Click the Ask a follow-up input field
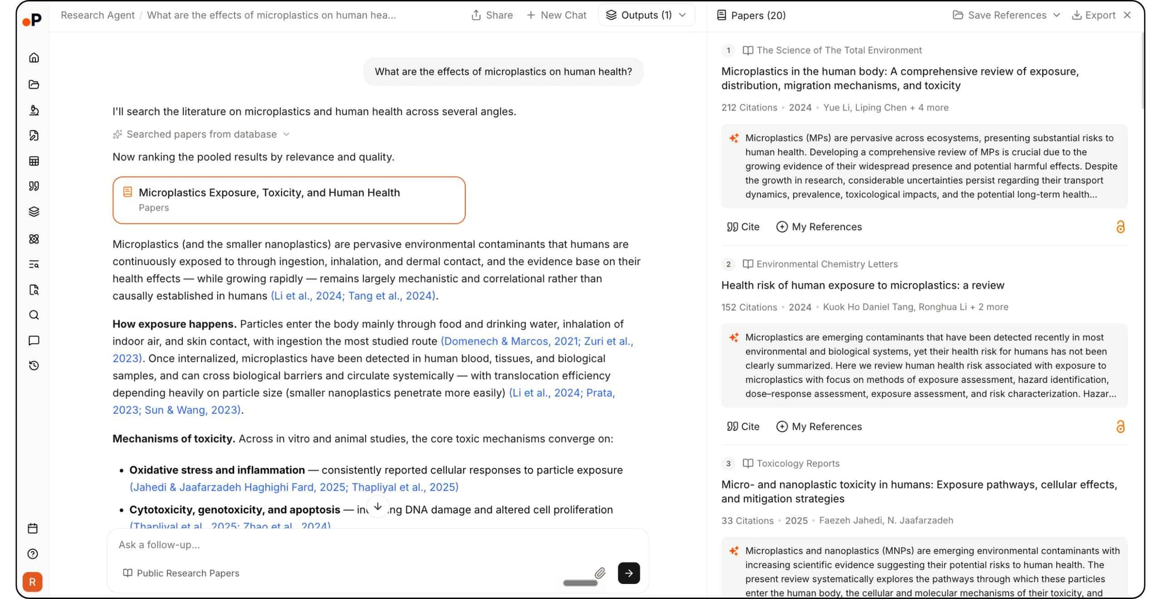Viewport: 1161px width, 599px height. coord(377,545)
